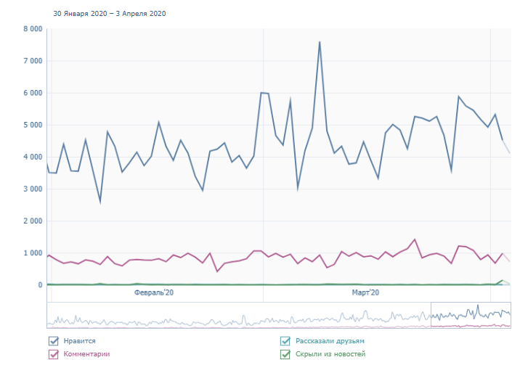Click the Февраль'20 axis label
This screenshot has width=528, height=373.
coord(154,292)
